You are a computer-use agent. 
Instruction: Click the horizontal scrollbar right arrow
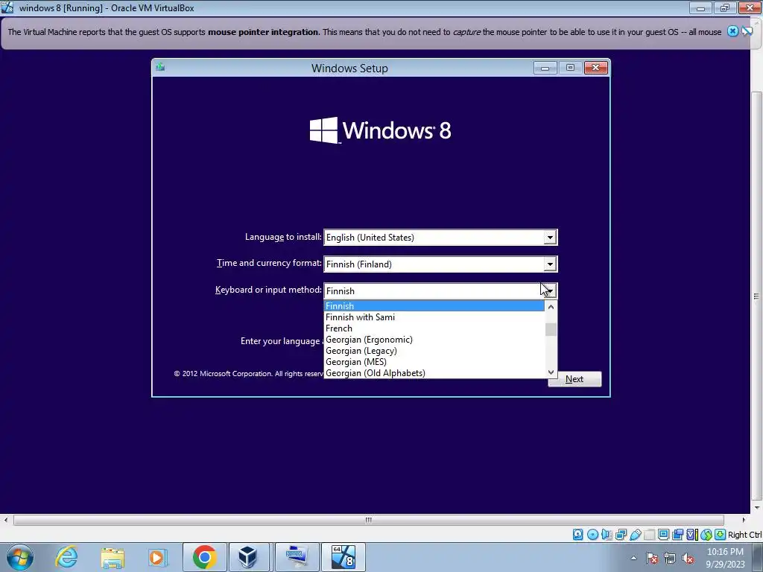pyautogui.click(x=744, y=520)
